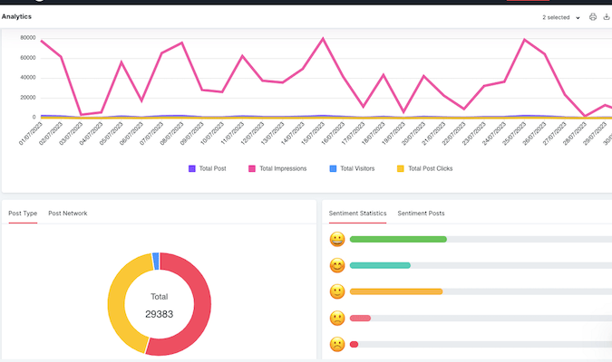The image size is (612, 362).
Task: Select the Post Type tab
Action: pos(23,213)
